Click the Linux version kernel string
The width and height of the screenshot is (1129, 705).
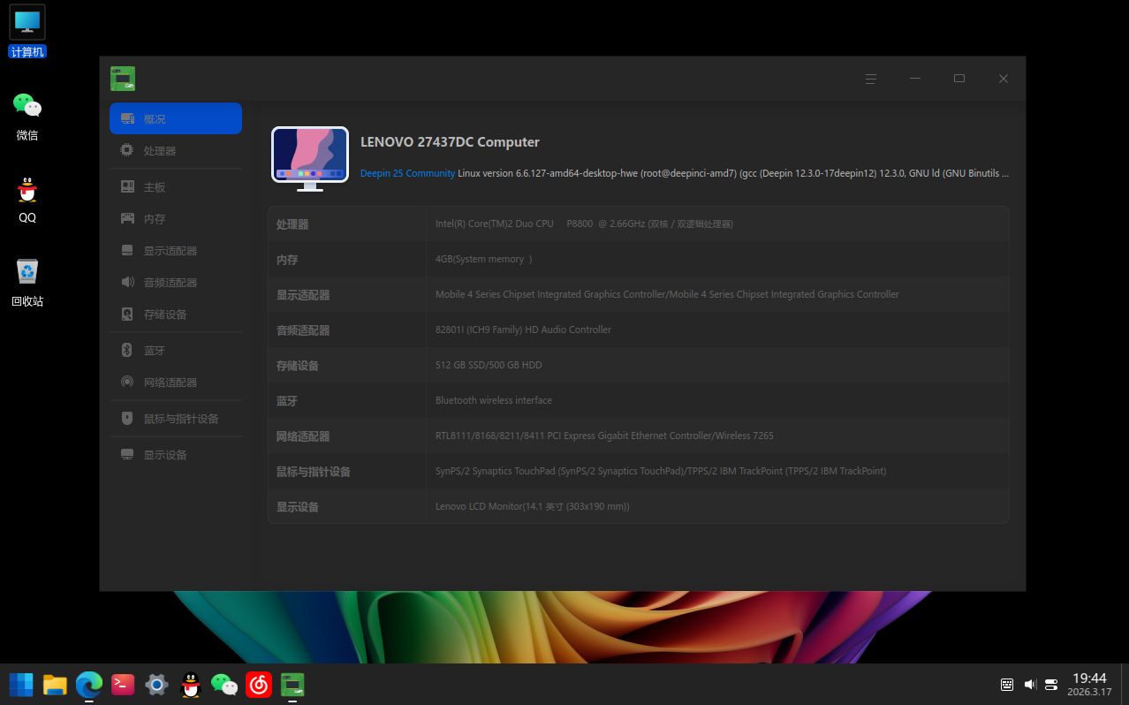pyautogui.click(x=733, y=173)
